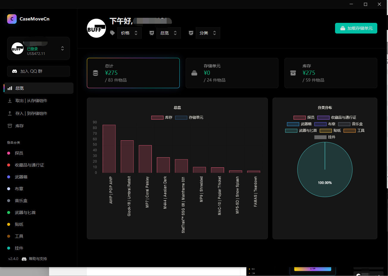The width and height of the screenshot is (388, 276).
Task: Toggle 工具 in pie chart legend
Action: [354, 131]
